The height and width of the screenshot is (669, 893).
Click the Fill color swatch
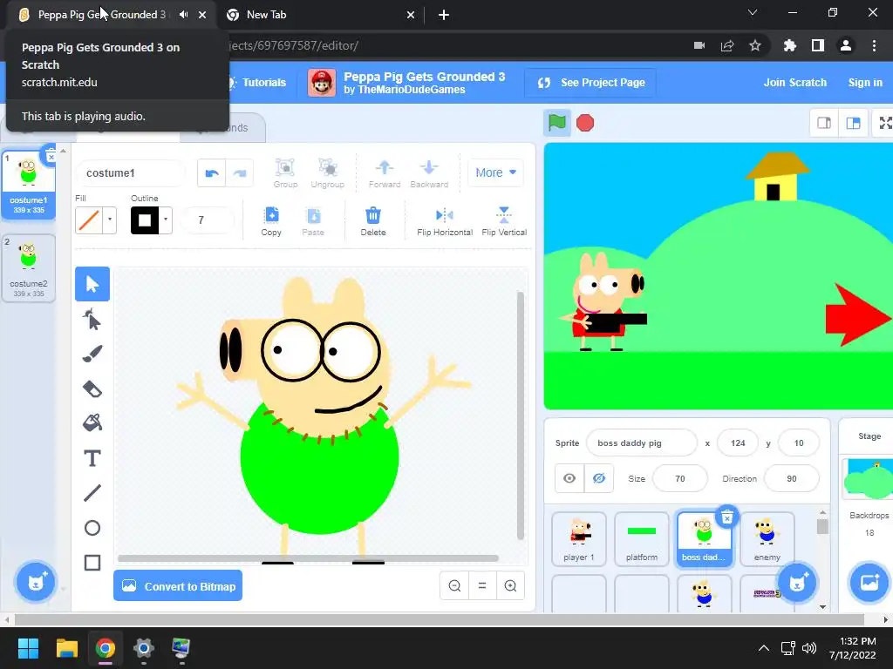(x=89, y=220)
